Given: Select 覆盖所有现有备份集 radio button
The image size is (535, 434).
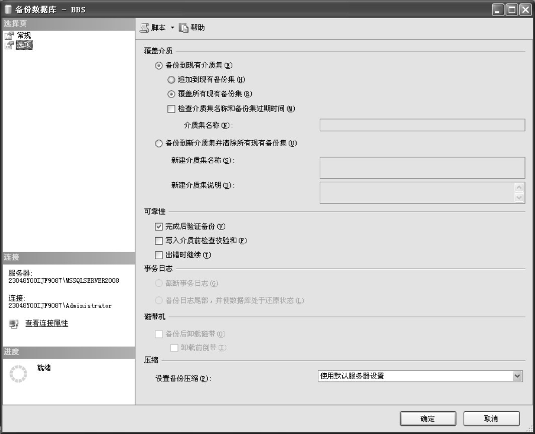Looking at the screenshot, I should click(171, 94).
